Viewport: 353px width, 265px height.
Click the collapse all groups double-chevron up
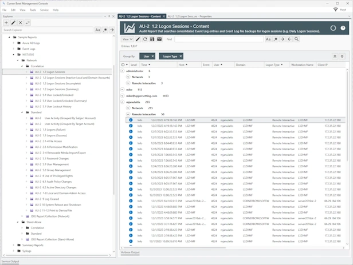click(335, 57)
